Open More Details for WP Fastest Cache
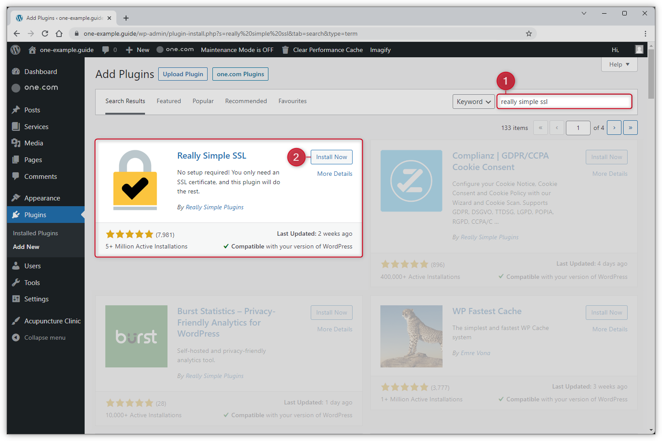Image resolution: width=662 pixels, height=441 pixels. click(610, 329)
